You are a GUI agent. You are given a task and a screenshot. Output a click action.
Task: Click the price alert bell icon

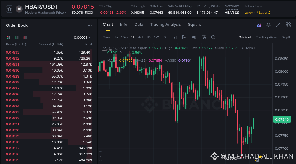tap(268, 25)
